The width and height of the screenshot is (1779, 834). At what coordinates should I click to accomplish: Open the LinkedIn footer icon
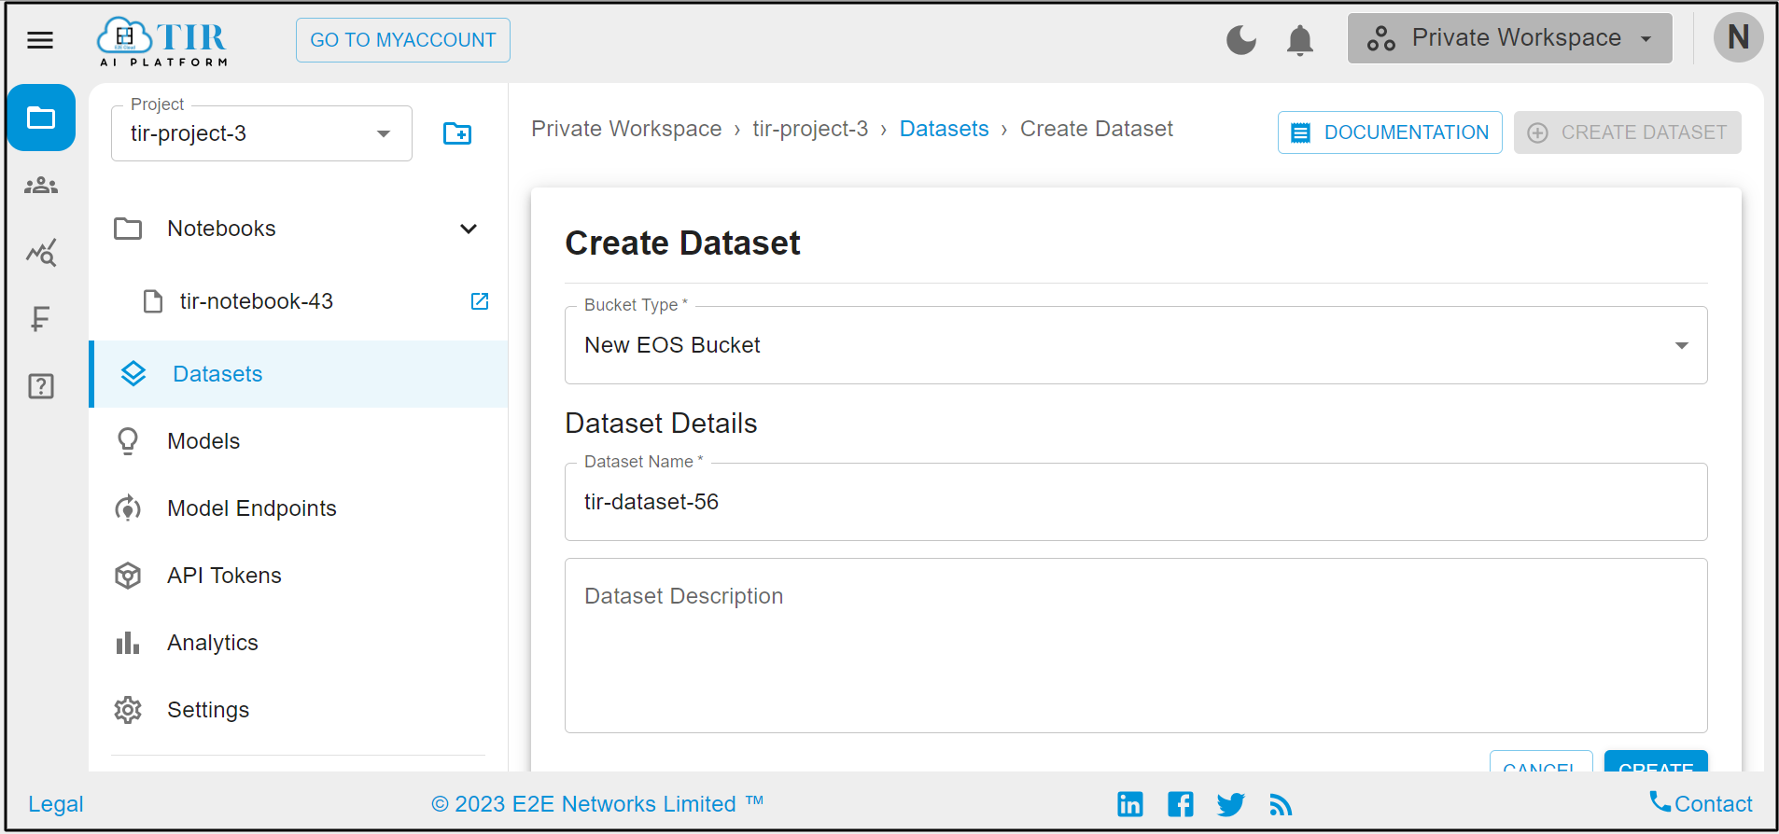[1130, 804]
